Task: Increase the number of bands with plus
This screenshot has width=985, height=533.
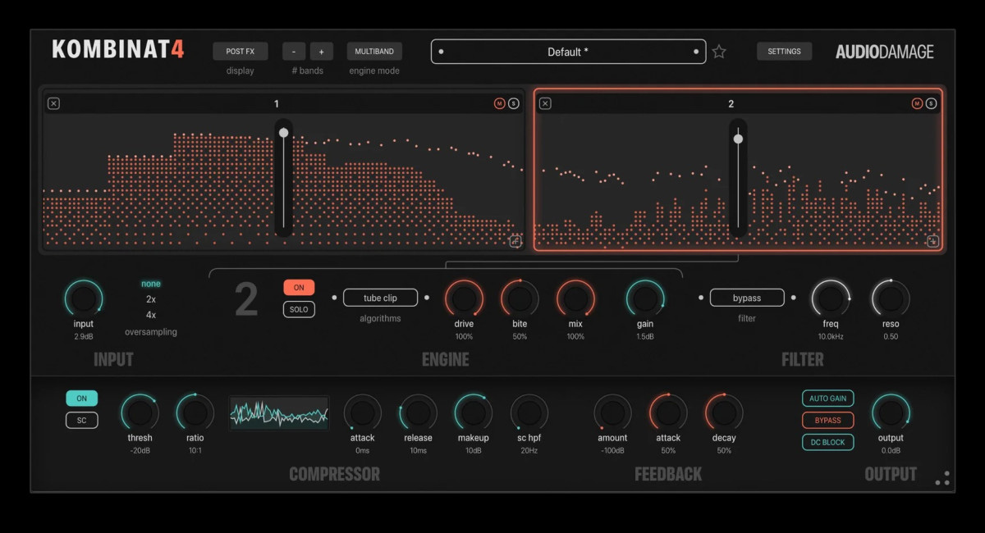Action: 321,52
